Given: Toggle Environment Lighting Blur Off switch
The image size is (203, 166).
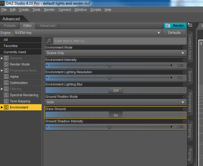Looking at the screenshot, I should [x=116, y=90].
